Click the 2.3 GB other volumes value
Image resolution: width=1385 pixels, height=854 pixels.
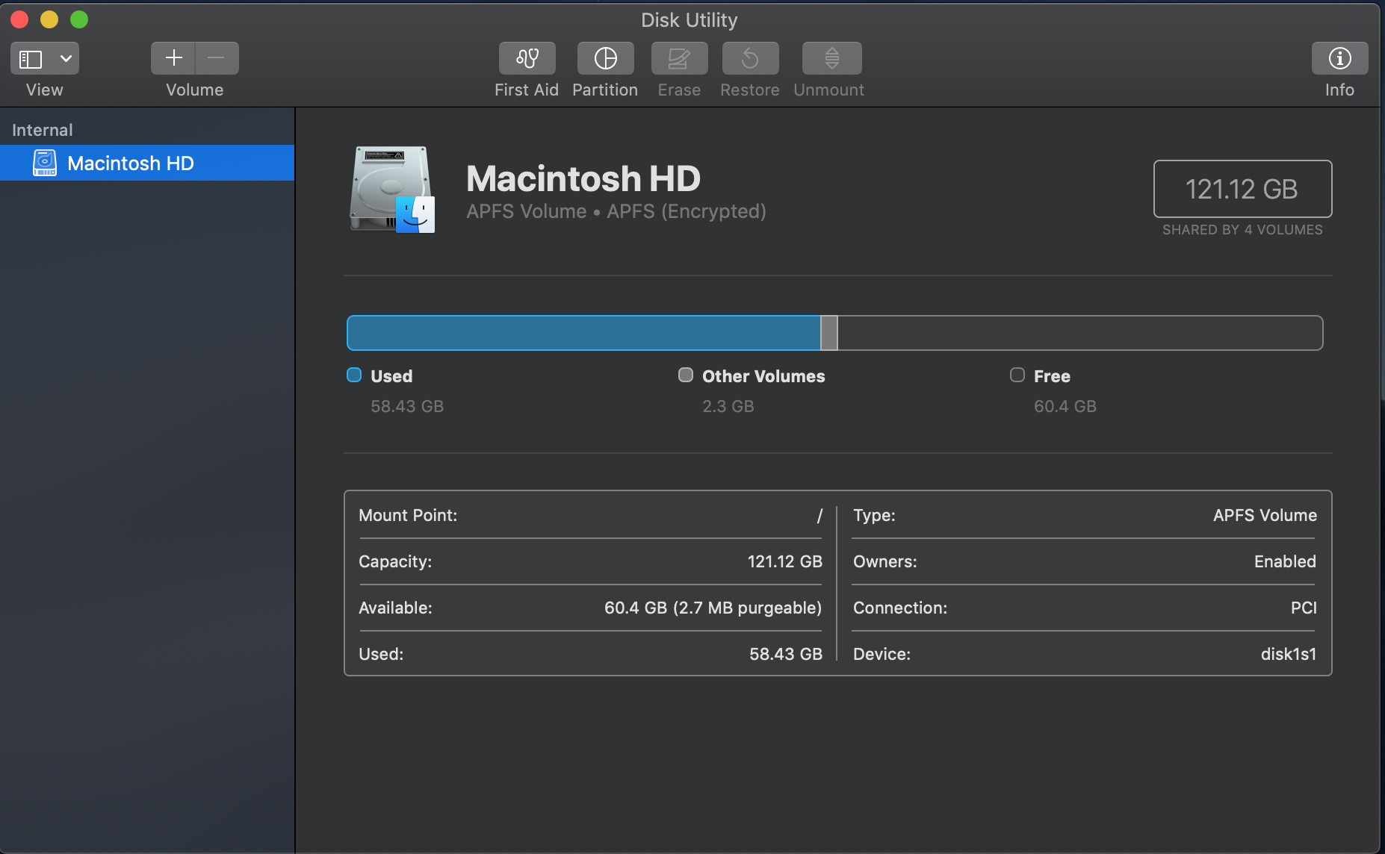point(728,406)
